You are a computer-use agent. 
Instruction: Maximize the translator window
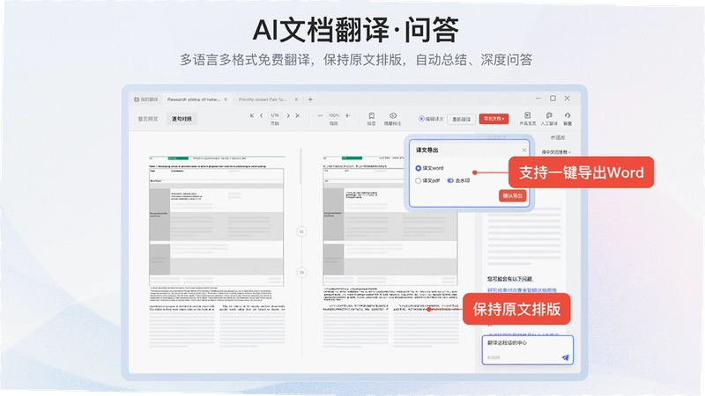coord(553,99)
